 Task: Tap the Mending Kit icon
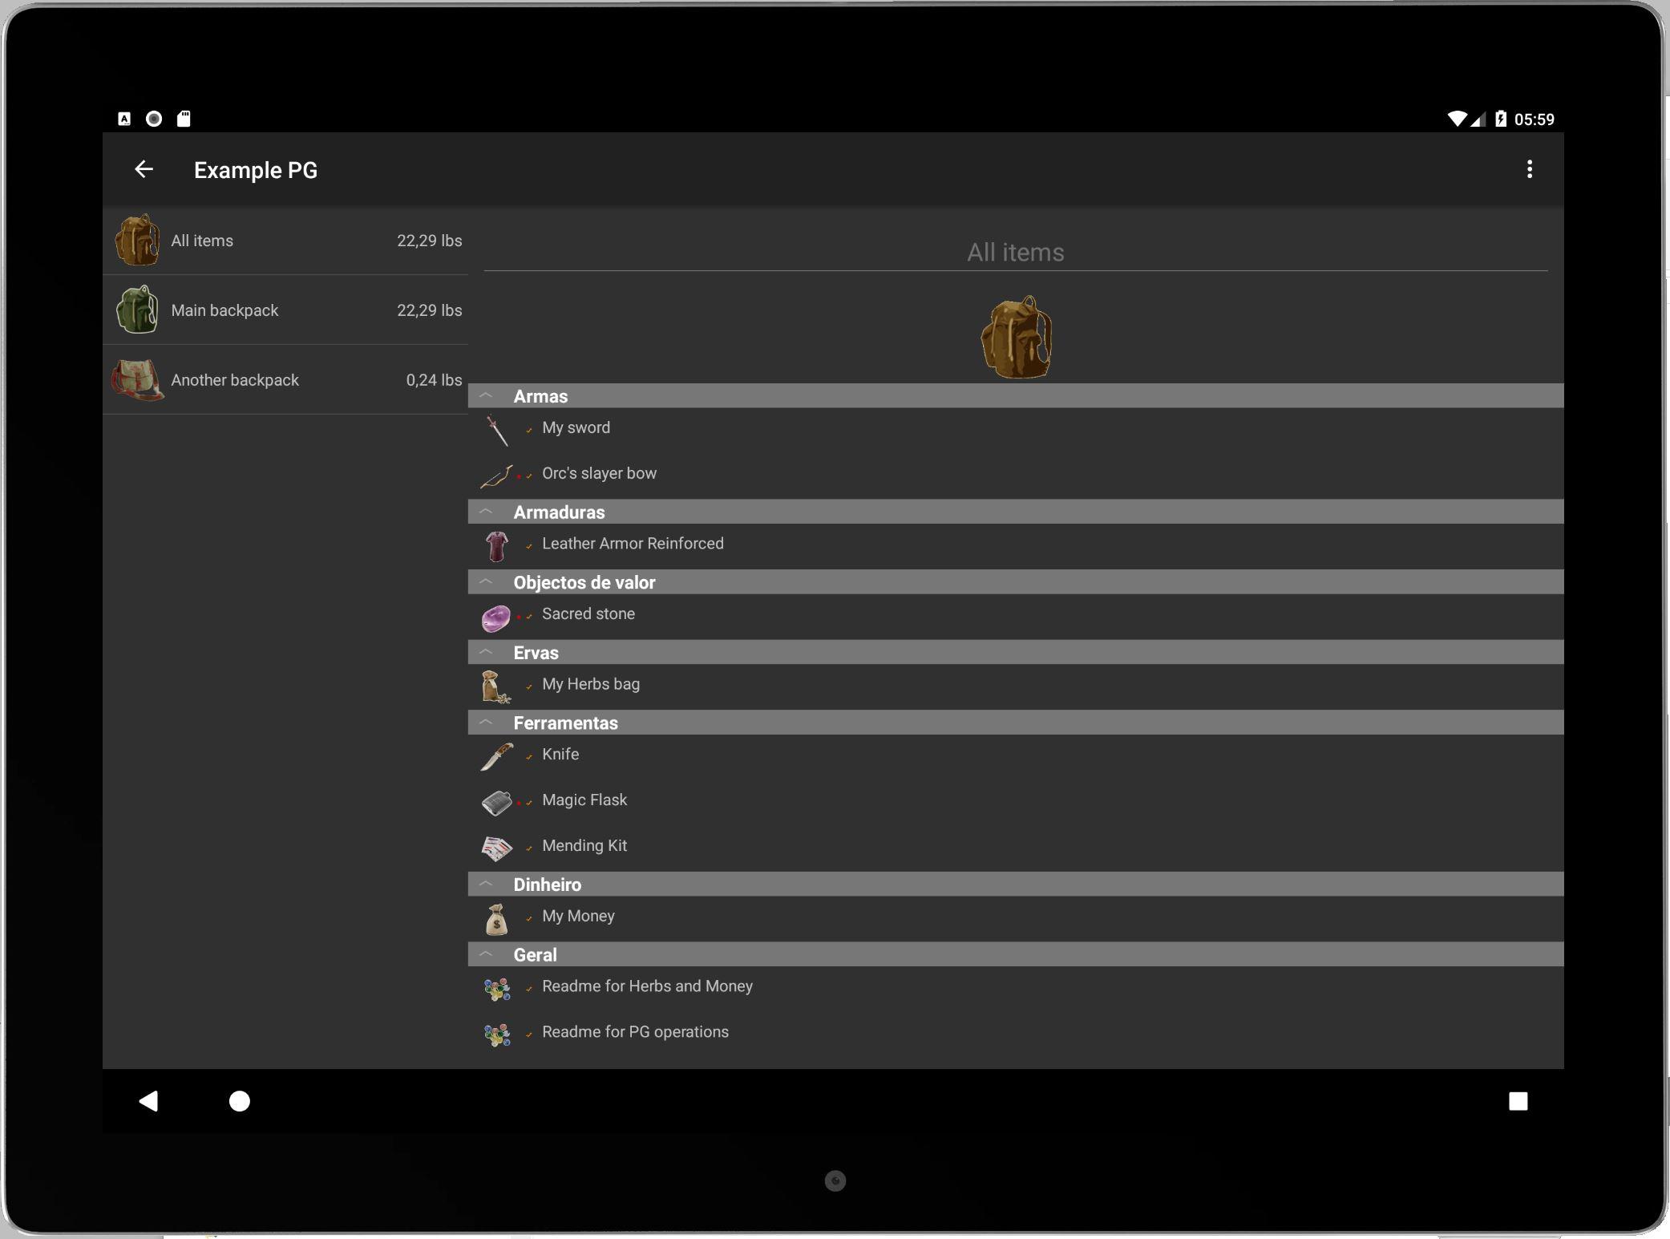pyautogui.click(x=496, y=848)
